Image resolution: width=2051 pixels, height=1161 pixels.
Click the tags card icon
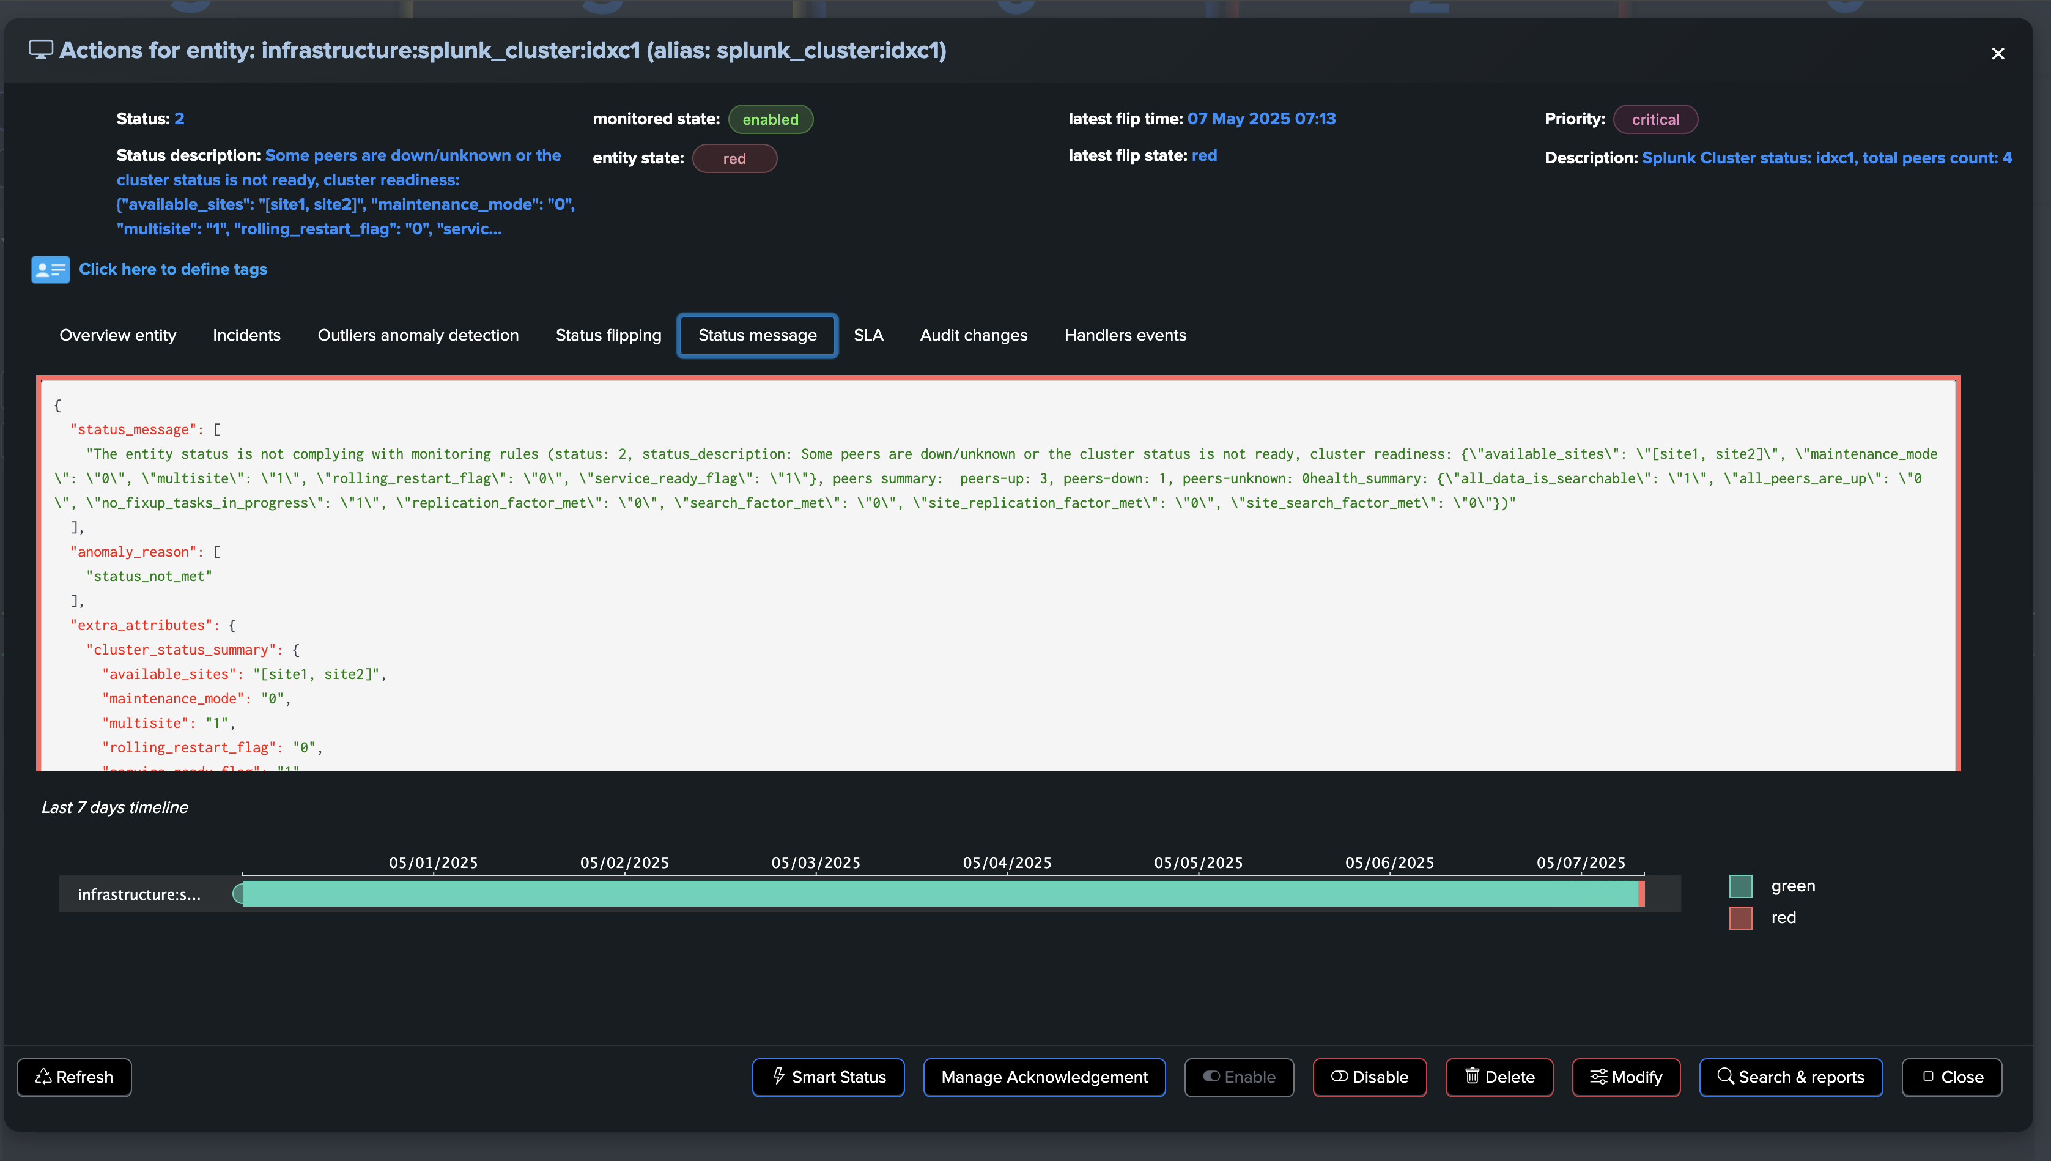click(50, 270)
